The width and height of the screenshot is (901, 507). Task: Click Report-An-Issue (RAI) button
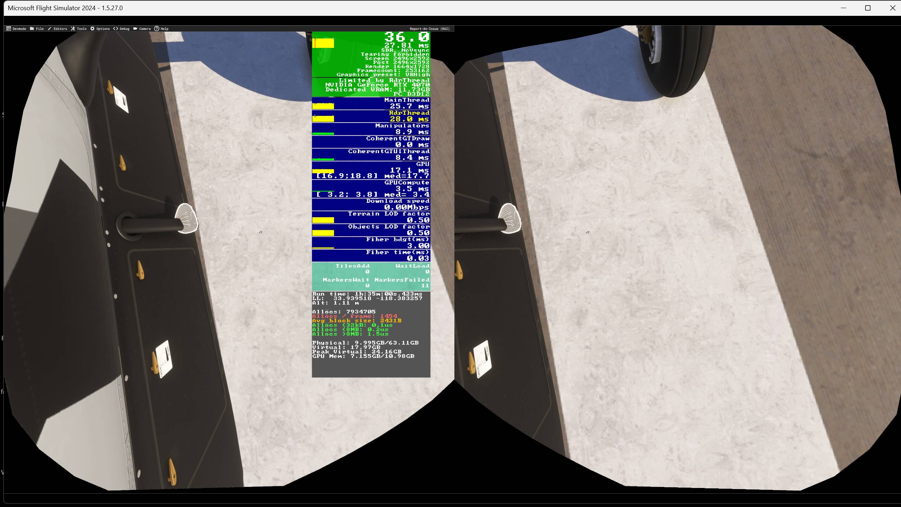pos(429,29)
